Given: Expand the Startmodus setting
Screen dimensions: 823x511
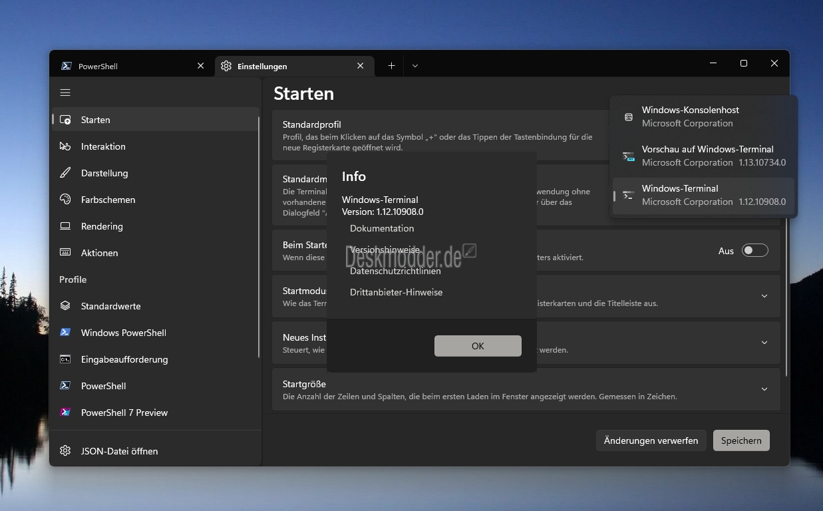Looking at the screenshot, I should tap(764, 296).
